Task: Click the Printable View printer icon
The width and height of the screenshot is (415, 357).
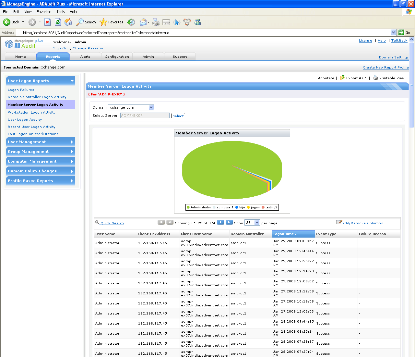Action: (x=375, y=78)
